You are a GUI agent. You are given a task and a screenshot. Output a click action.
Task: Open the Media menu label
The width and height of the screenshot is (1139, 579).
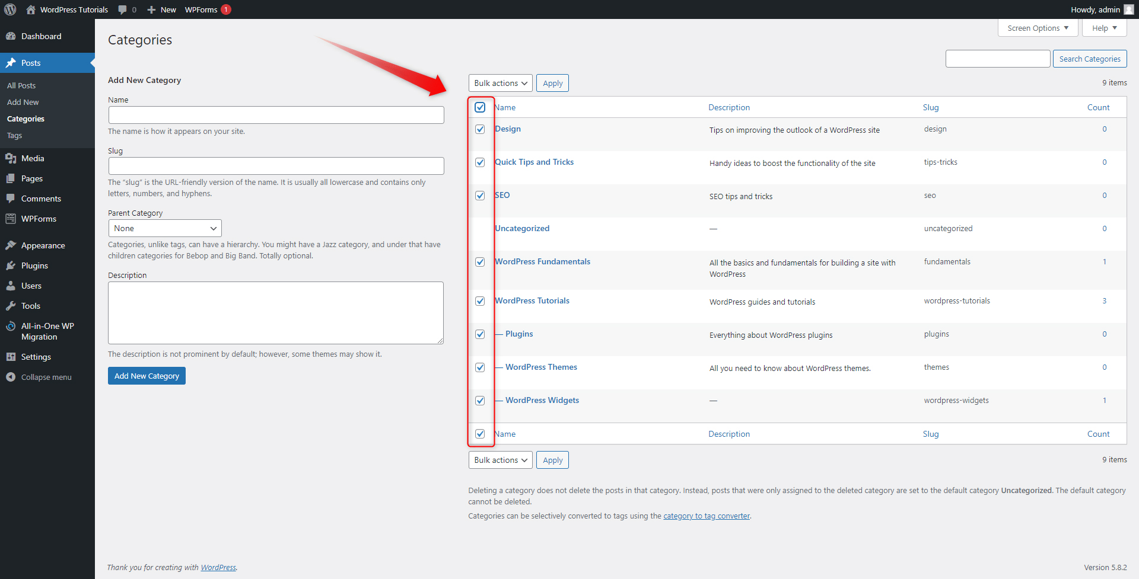[33, 158]
